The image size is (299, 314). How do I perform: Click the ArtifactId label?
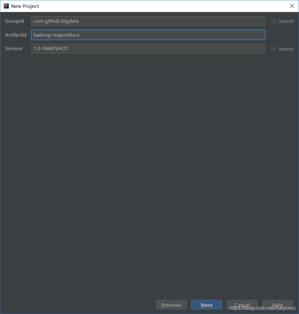pyautogui.click(x=15, y=35)
